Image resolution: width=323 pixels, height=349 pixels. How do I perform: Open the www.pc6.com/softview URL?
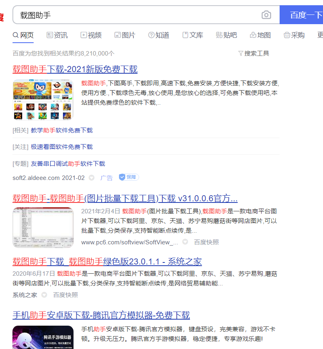(x=130, y=242)
